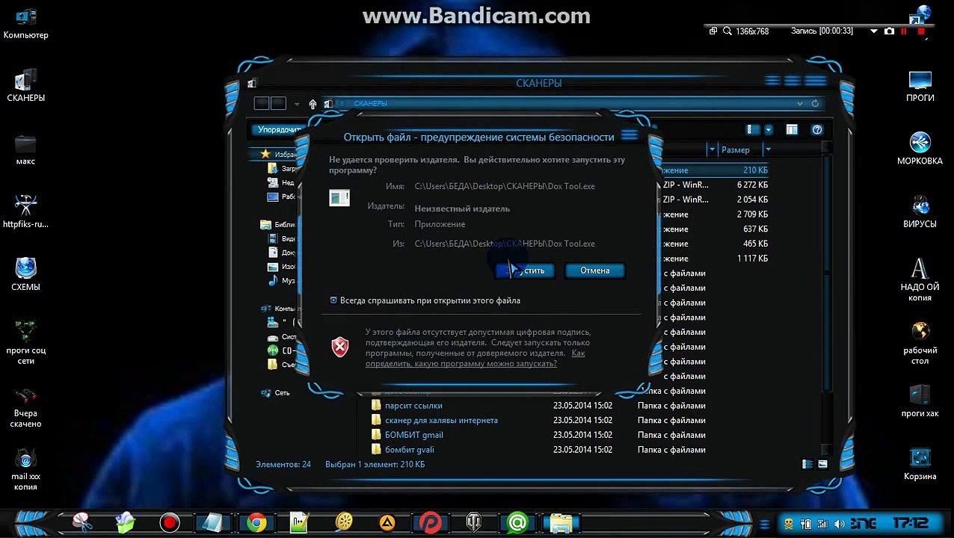Open the 'Вчера скачено' desktop icon

25,407
